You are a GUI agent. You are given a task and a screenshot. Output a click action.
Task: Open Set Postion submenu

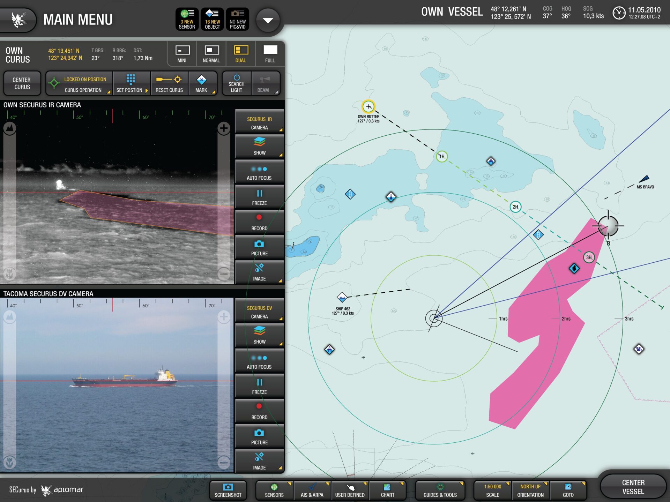tap(132, 83)
